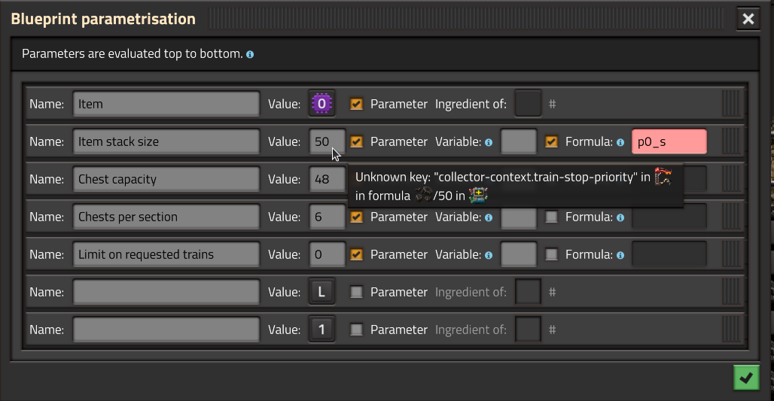
Task: Click the Value field showing 48
Action: (x=328, y=179)
